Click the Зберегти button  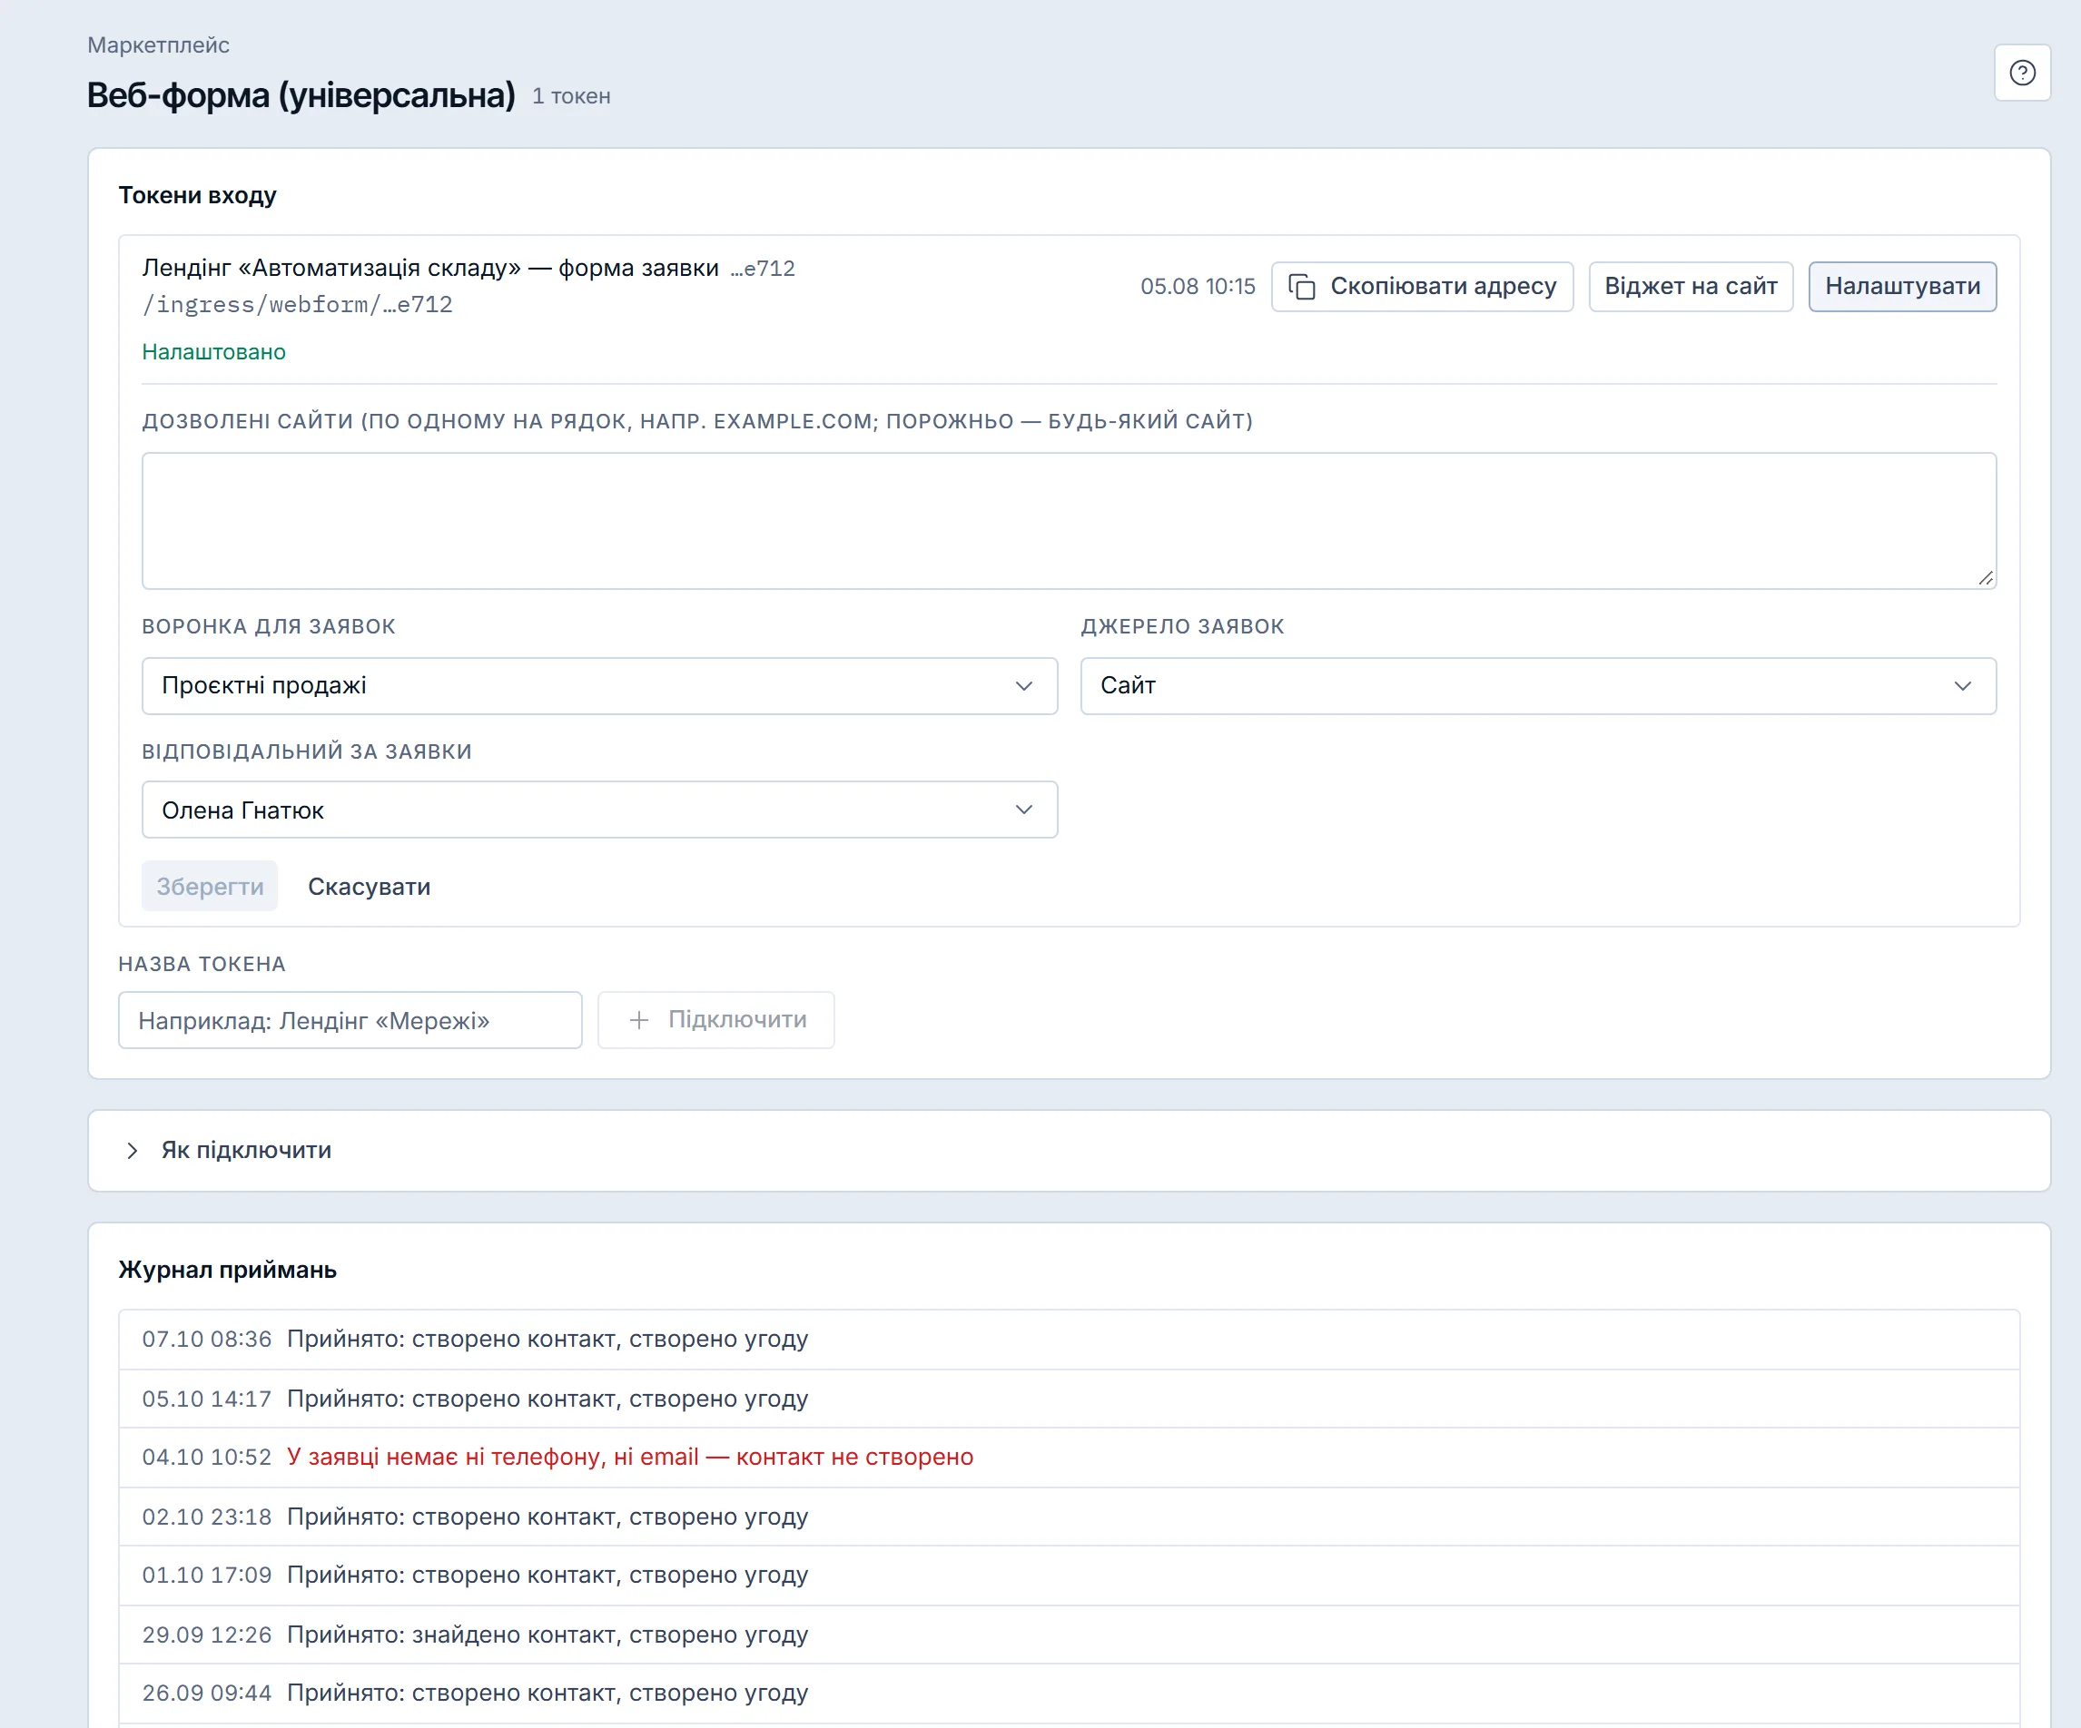[209, 887]
